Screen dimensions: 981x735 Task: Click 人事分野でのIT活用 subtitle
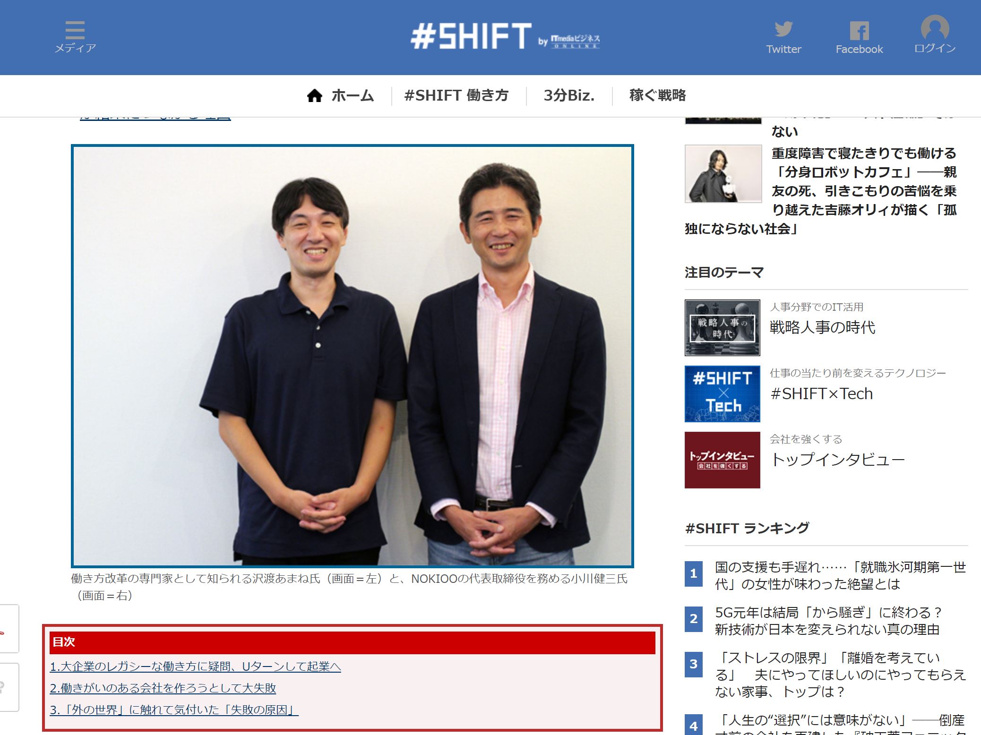click(x=817, y=307)
